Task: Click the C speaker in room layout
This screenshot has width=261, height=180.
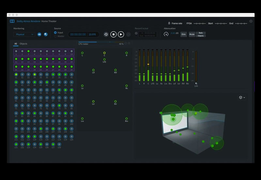Action: [104, 53]
